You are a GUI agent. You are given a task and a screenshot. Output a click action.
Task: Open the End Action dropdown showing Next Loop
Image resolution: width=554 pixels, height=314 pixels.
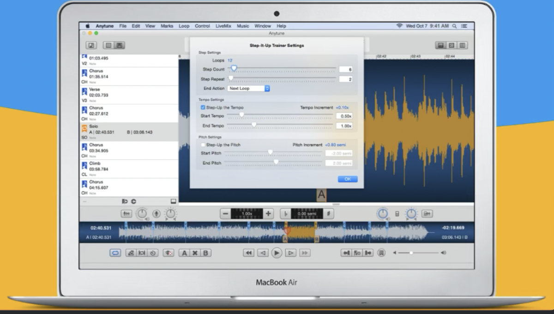click(x=249, y=88)
